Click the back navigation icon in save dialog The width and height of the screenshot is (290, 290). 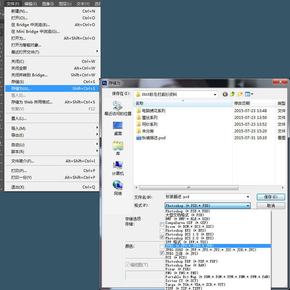click(x=225, y=94)
